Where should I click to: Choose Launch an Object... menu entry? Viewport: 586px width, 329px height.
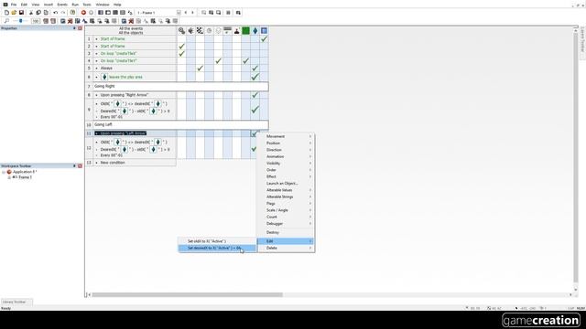[286, 184]
